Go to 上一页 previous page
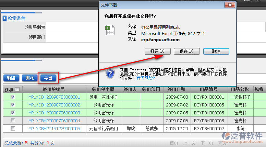 (189, 143)
